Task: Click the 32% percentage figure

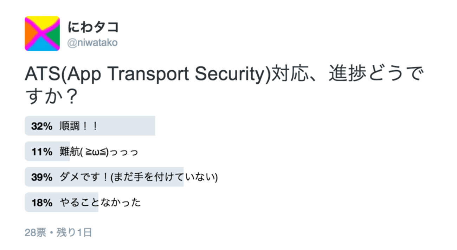Action: pyautogui.click(x=41, y=126)
